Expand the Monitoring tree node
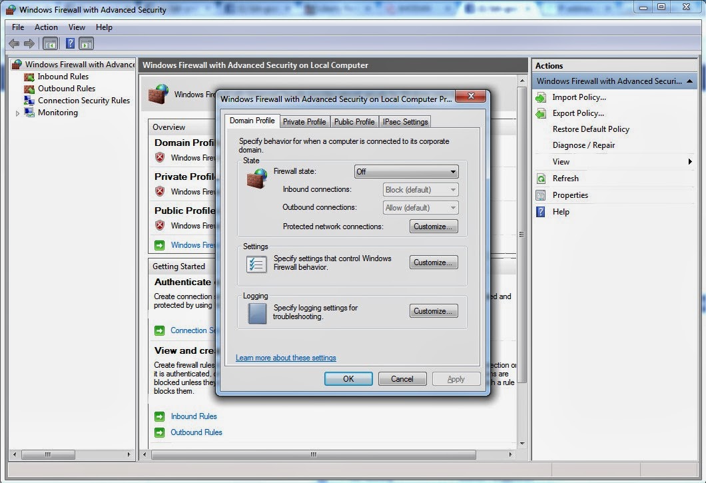Viewport: 706px width, 483px height. click(17, 113)
